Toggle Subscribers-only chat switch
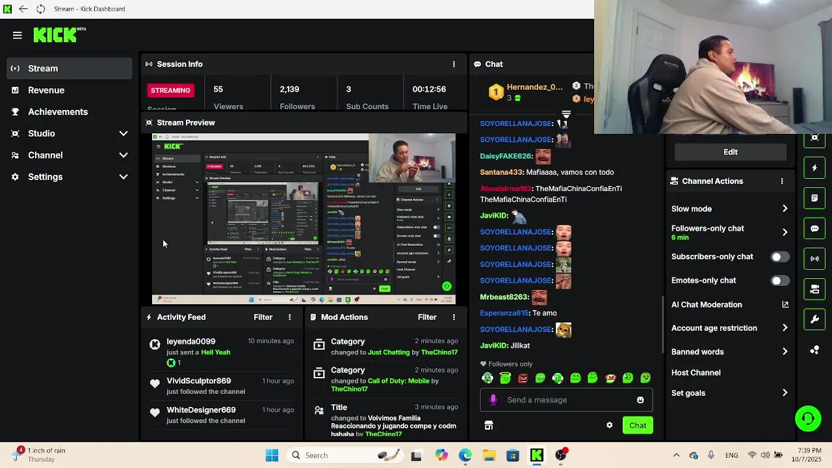Screen dimensions: 832x468 [779, 257]
